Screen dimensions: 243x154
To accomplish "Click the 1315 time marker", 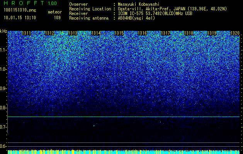I will click(x=119, y=33).
